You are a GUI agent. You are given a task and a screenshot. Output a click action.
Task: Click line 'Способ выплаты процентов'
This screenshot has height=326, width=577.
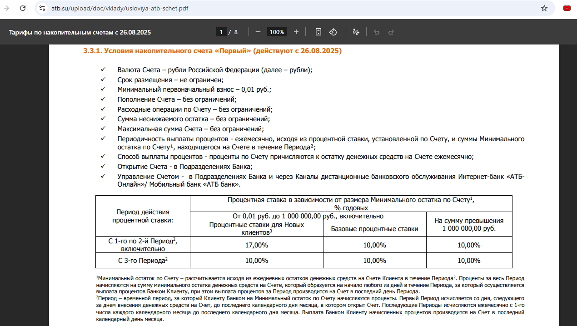coord(295,157)
